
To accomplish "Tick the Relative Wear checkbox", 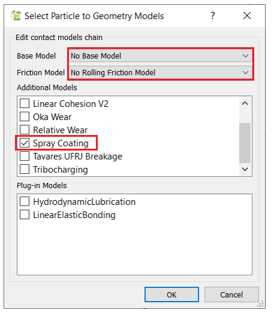I will tap(25, 130).
